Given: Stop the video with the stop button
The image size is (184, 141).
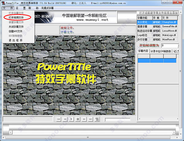Looking at the screenshot, I should 78,119.
